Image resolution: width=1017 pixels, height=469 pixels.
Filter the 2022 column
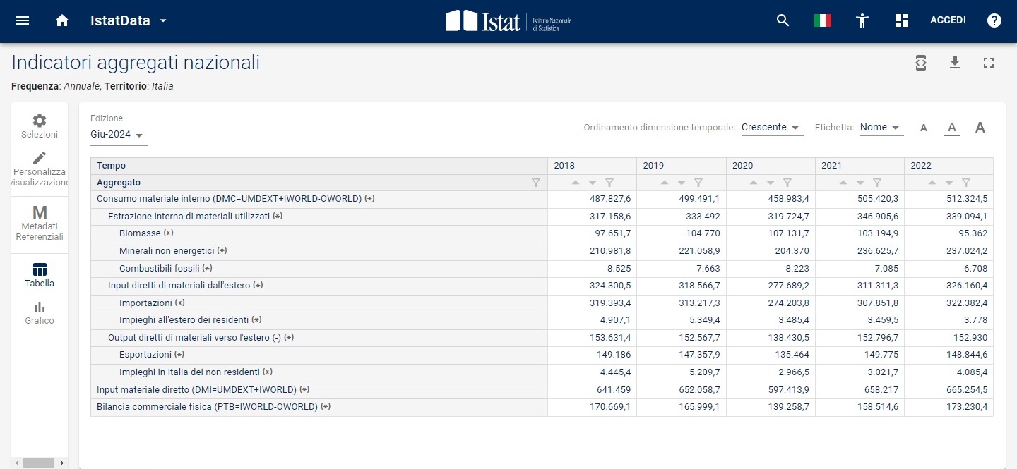(966, 183)
